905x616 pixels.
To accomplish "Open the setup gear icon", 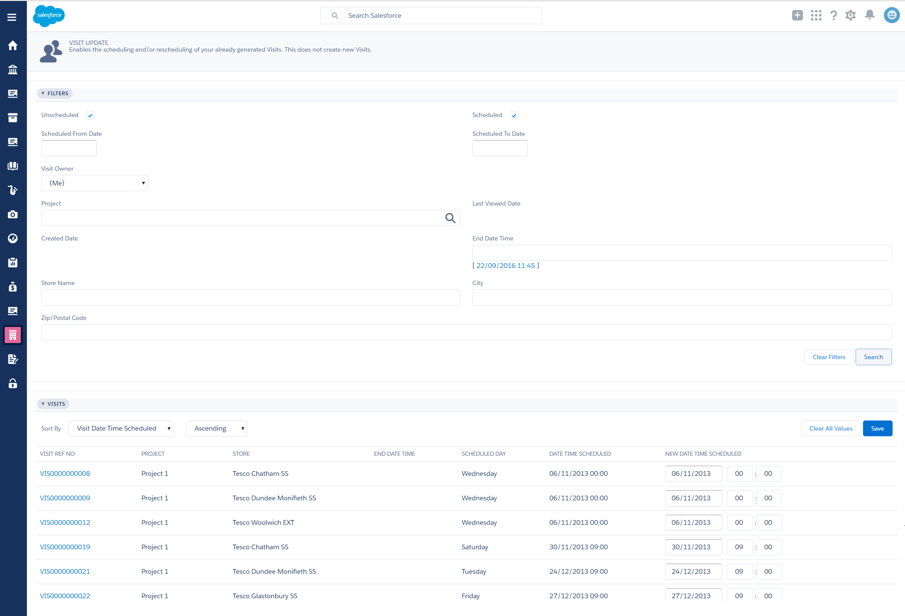I will click(850, 15).
